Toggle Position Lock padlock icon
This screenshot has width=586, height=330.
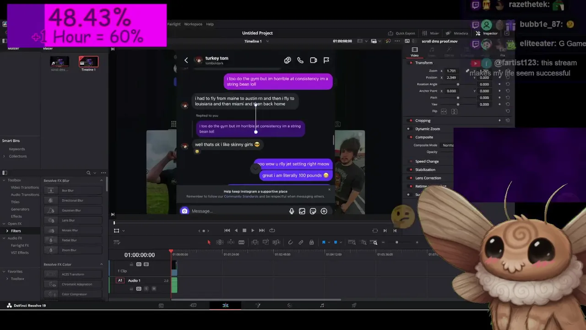pos(311,242)
